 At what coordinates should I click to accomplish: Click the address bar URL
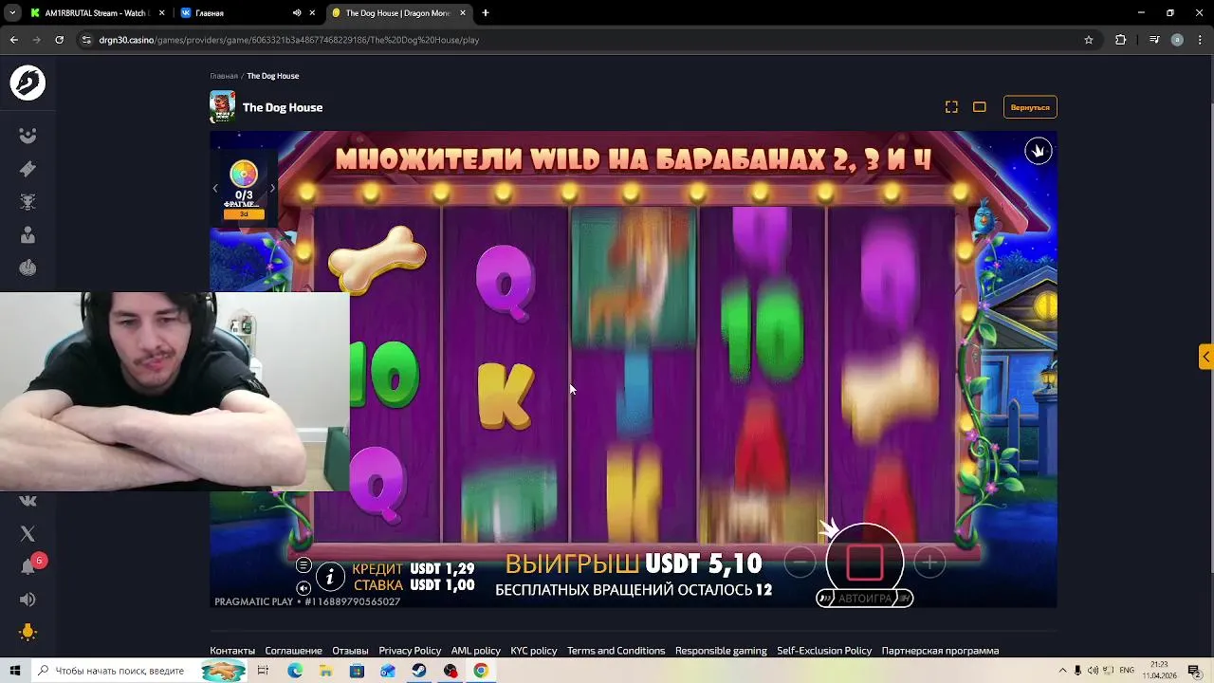point(288,40)
